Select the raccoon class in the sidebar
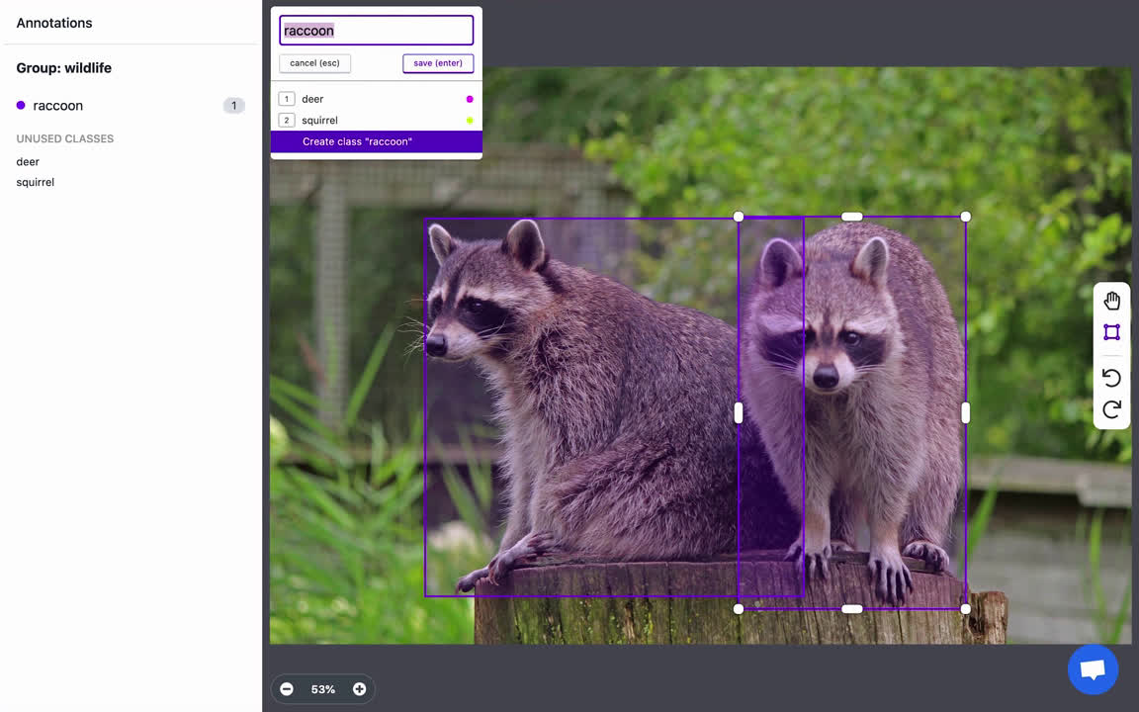 (x=56, y=106)
